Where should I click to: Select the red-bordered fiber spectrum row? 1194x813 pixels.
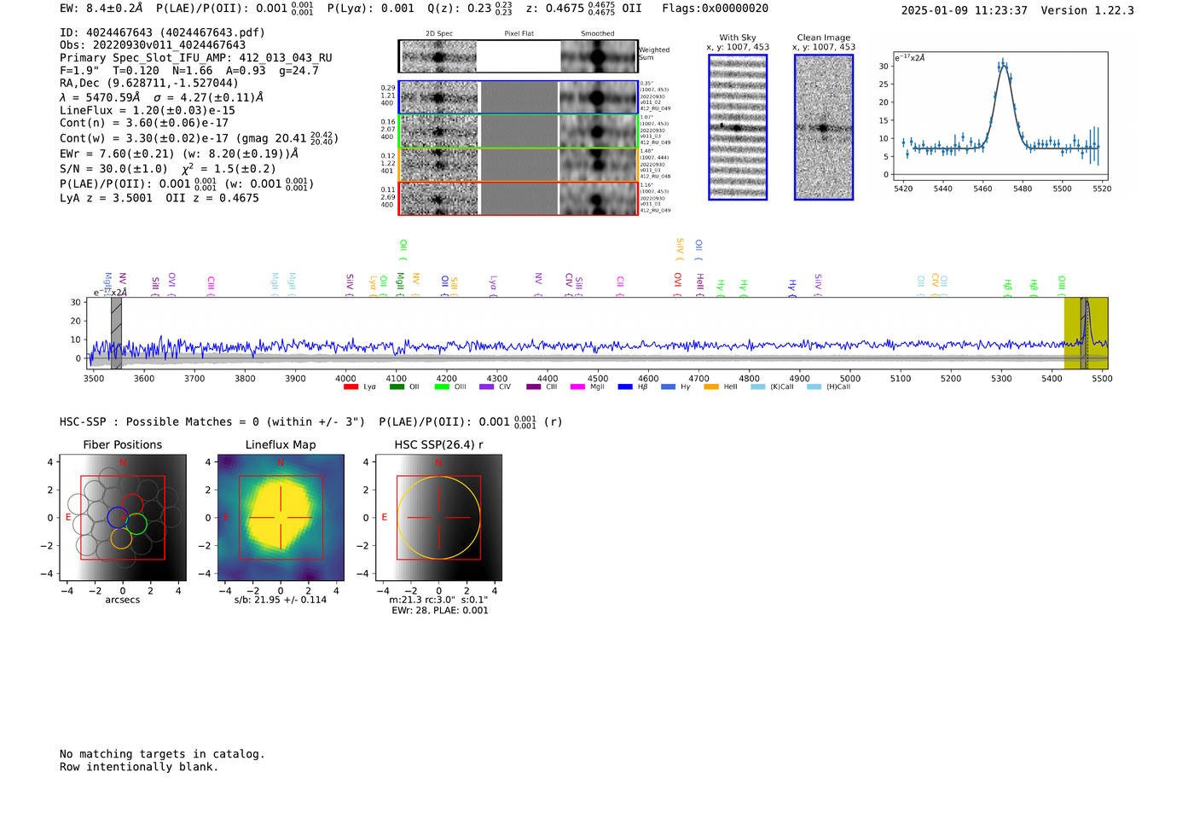click(x=518, y=199)
